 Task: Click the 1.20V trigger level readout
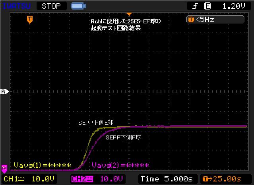point(234,6)
